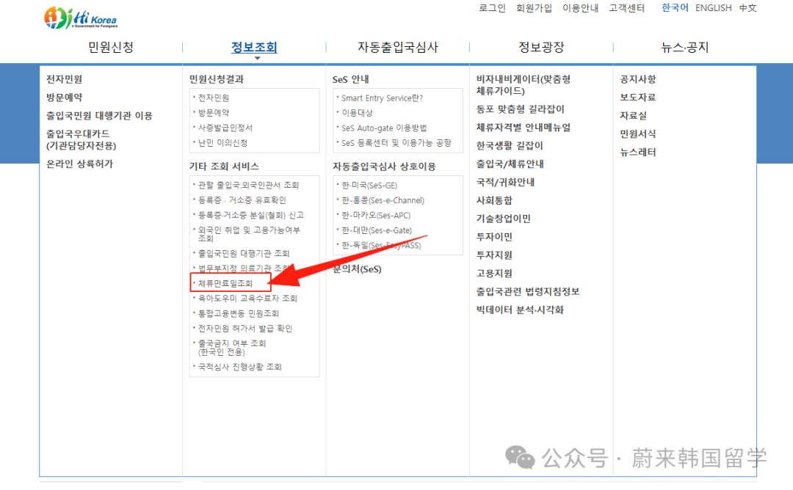
Task: Open the 뉴스·공지 main menu
Action: coord(685,48)
